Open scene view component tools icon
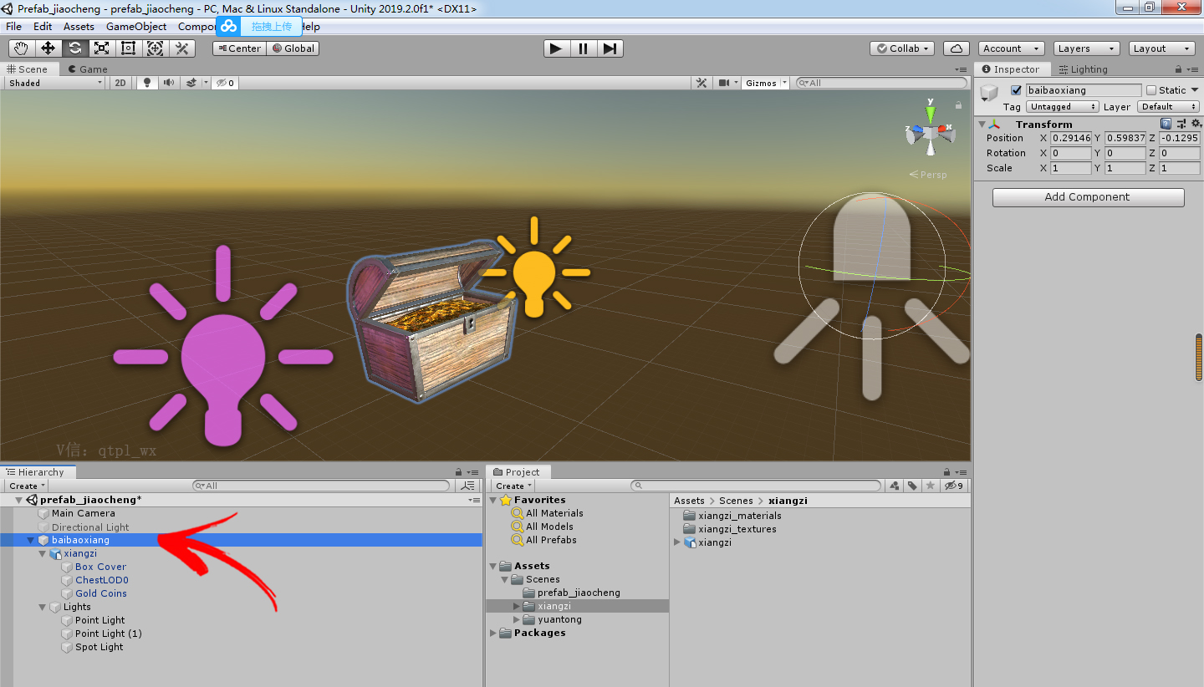The width and height of the screenshot is (1204, 687). (701, 83)
